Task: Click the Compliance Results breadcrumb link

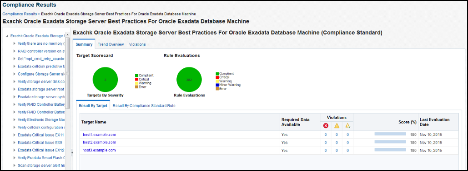Action: (20, 14)
